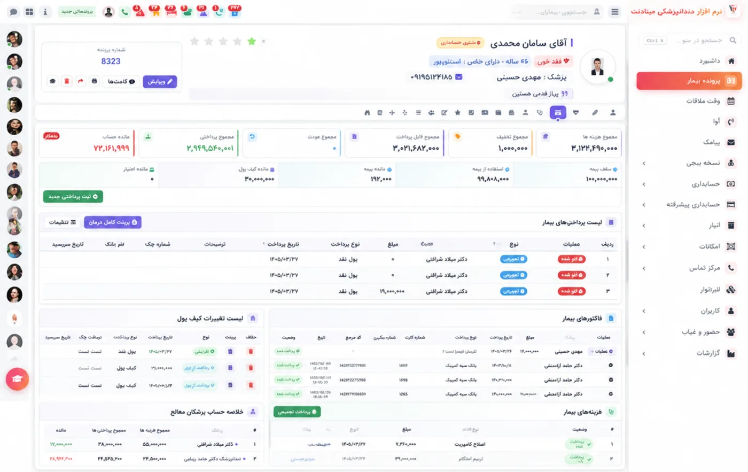Click the graduation cap floating help button

[17, 379]
